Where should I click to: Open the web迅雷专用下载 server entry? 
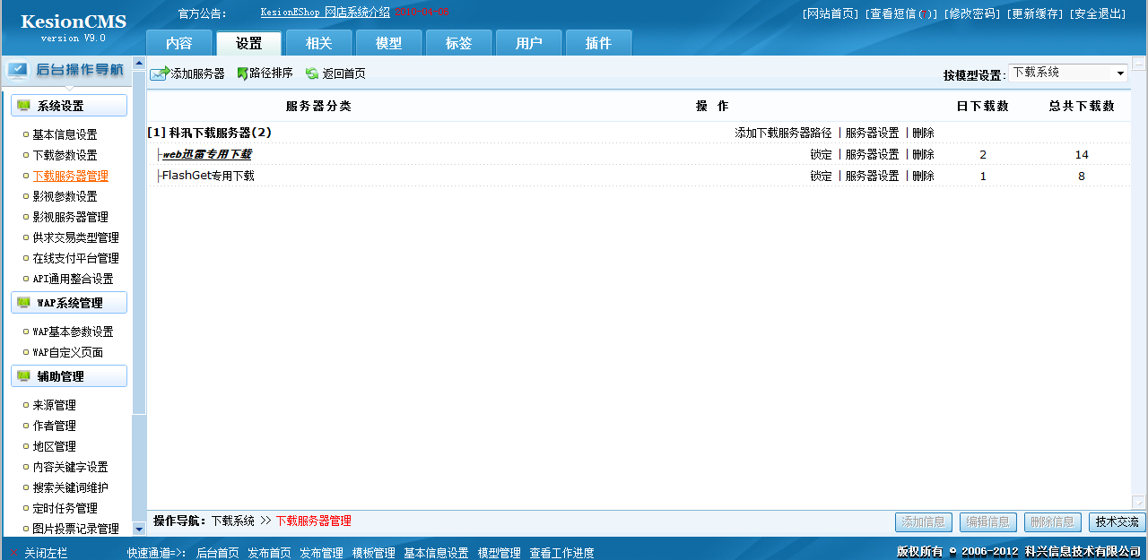[206, 154]
